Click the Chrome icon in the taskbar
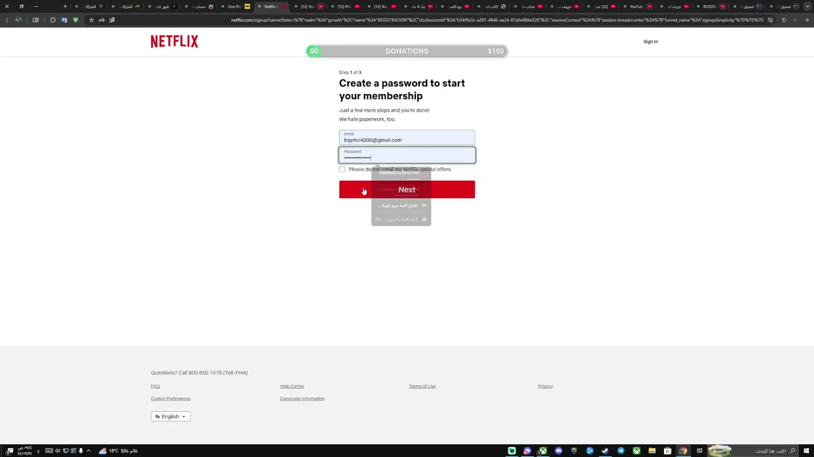814x457 pixels. (x=683, y=451)
